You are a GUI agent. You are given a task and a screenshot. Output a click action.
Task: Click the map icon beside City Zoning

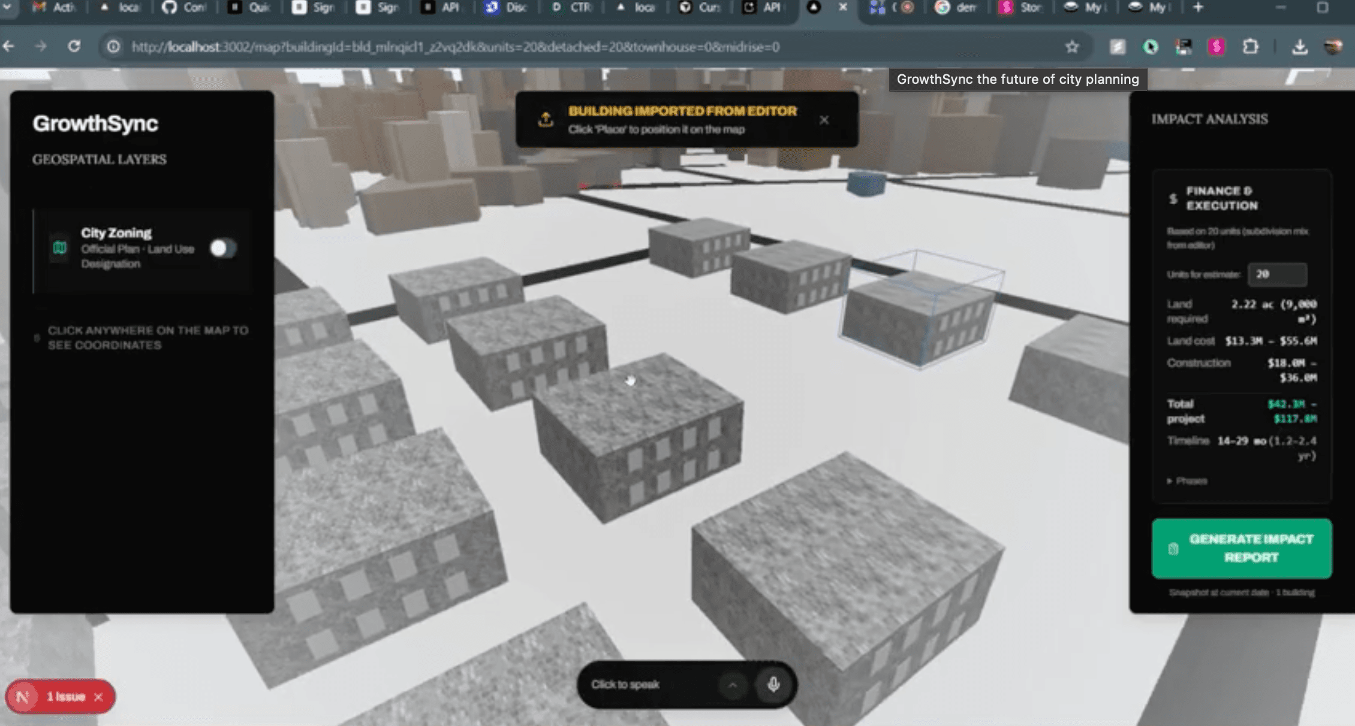pyautogui.click(x=59, y=247)
